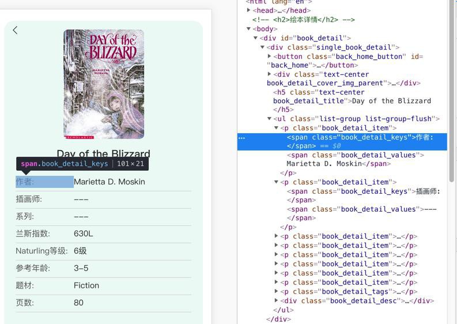Click the 参考年龄: label
457x324 pixels.
tap(33, 268)
